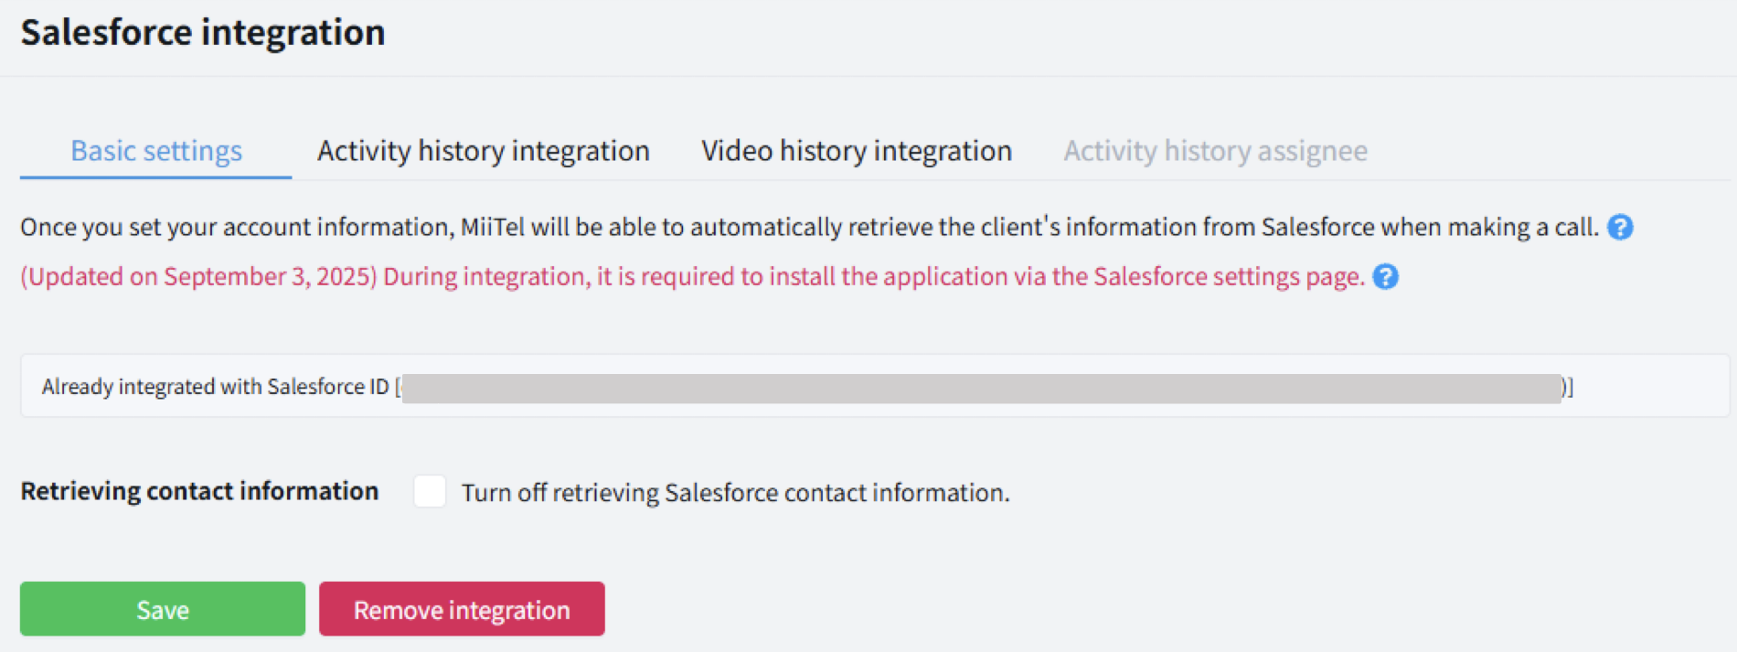Open the Activity history assignee tab
This screenshot has width=1737, height=652.
click(1215, 151)
